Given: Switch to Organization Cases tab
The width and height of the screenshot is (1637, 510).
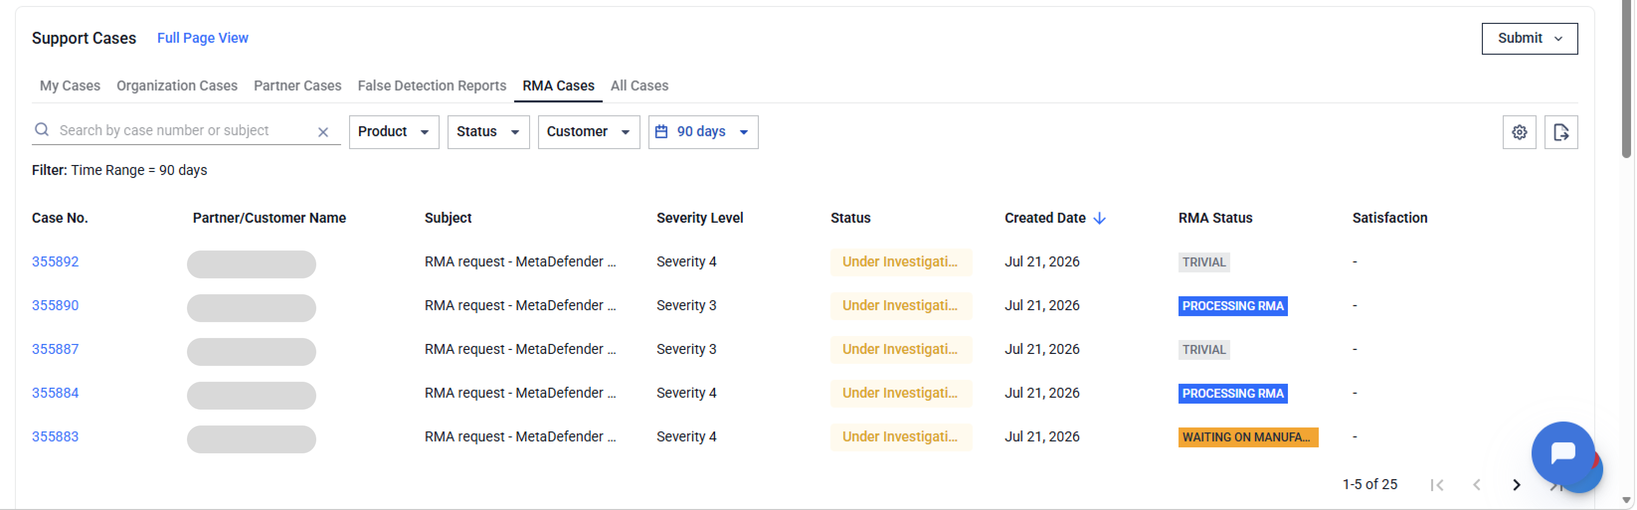Looking at the screenshot, I should [x=177, y=85].
